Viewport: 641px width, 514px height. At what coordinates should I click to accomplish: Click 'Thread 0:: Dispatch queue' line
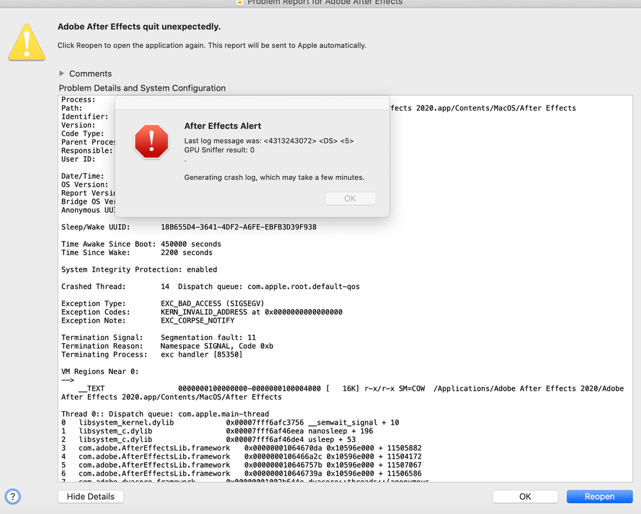165,414
